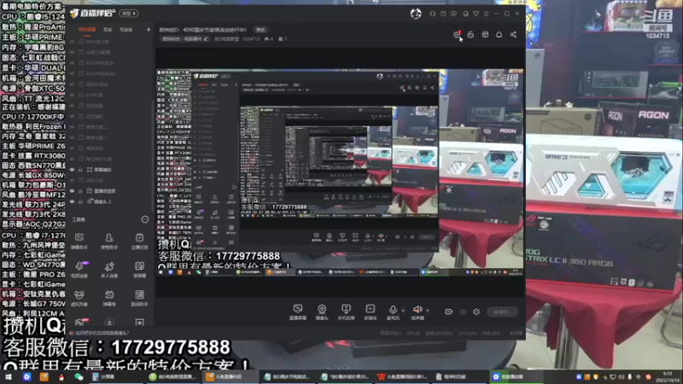The height and width of the screenshot is (384, 683).
Task: Show the ROG专场活动1 source
Action: pos(73,63)
